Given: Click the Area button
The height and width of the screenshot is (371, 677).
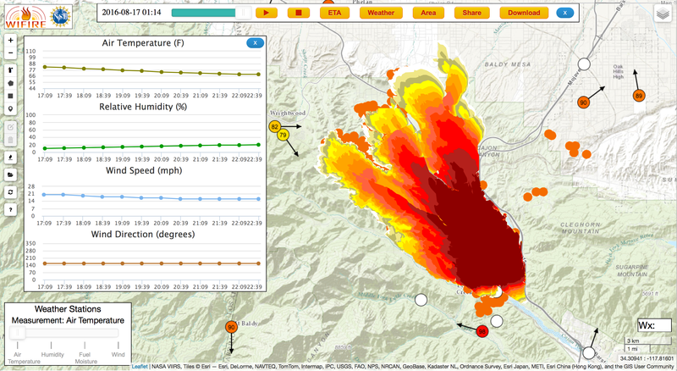Looking at the screenshot, I should [x=429, y=13].
